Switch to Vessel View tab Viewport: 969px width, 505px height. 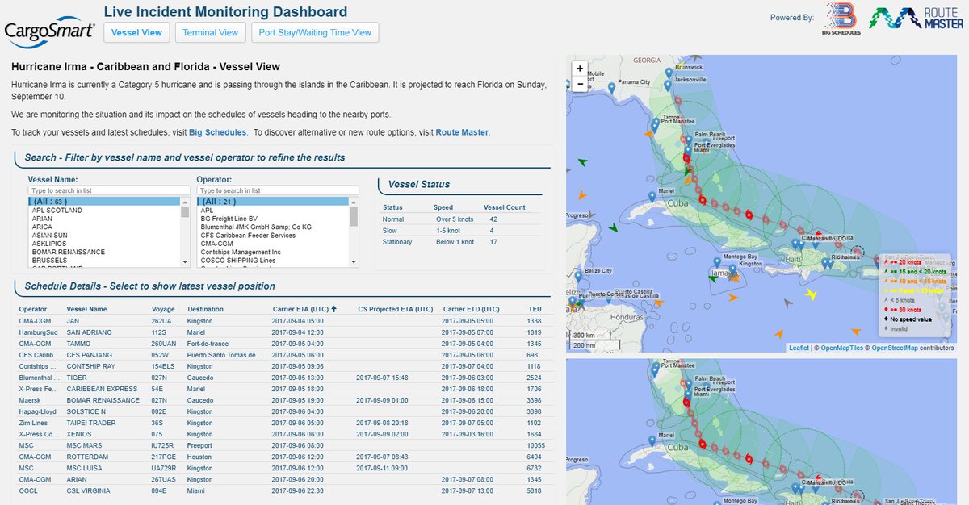(136, 32)
